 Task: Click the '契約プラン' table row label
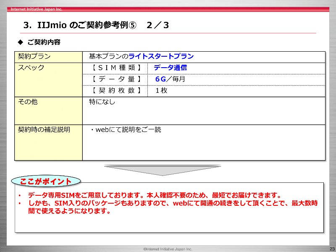click(34, 56)
